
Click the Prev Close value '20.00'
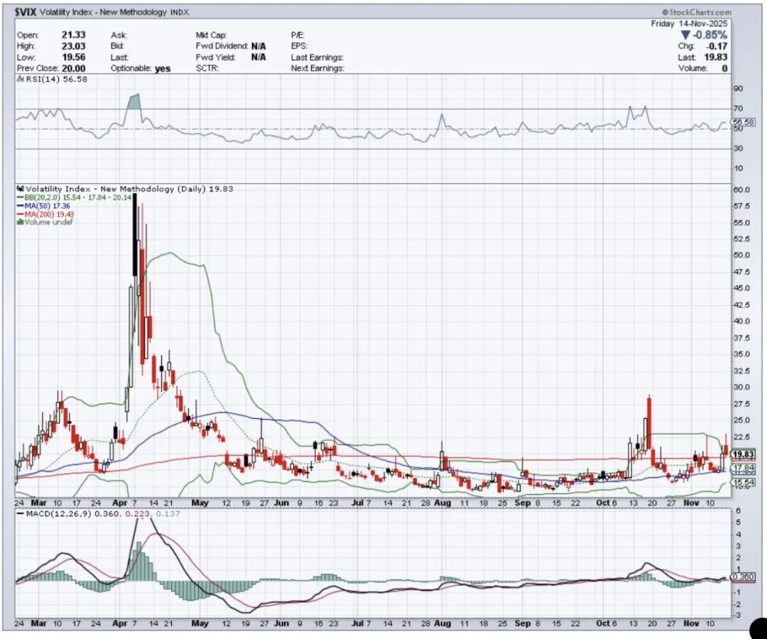click(x=73, y=68)
